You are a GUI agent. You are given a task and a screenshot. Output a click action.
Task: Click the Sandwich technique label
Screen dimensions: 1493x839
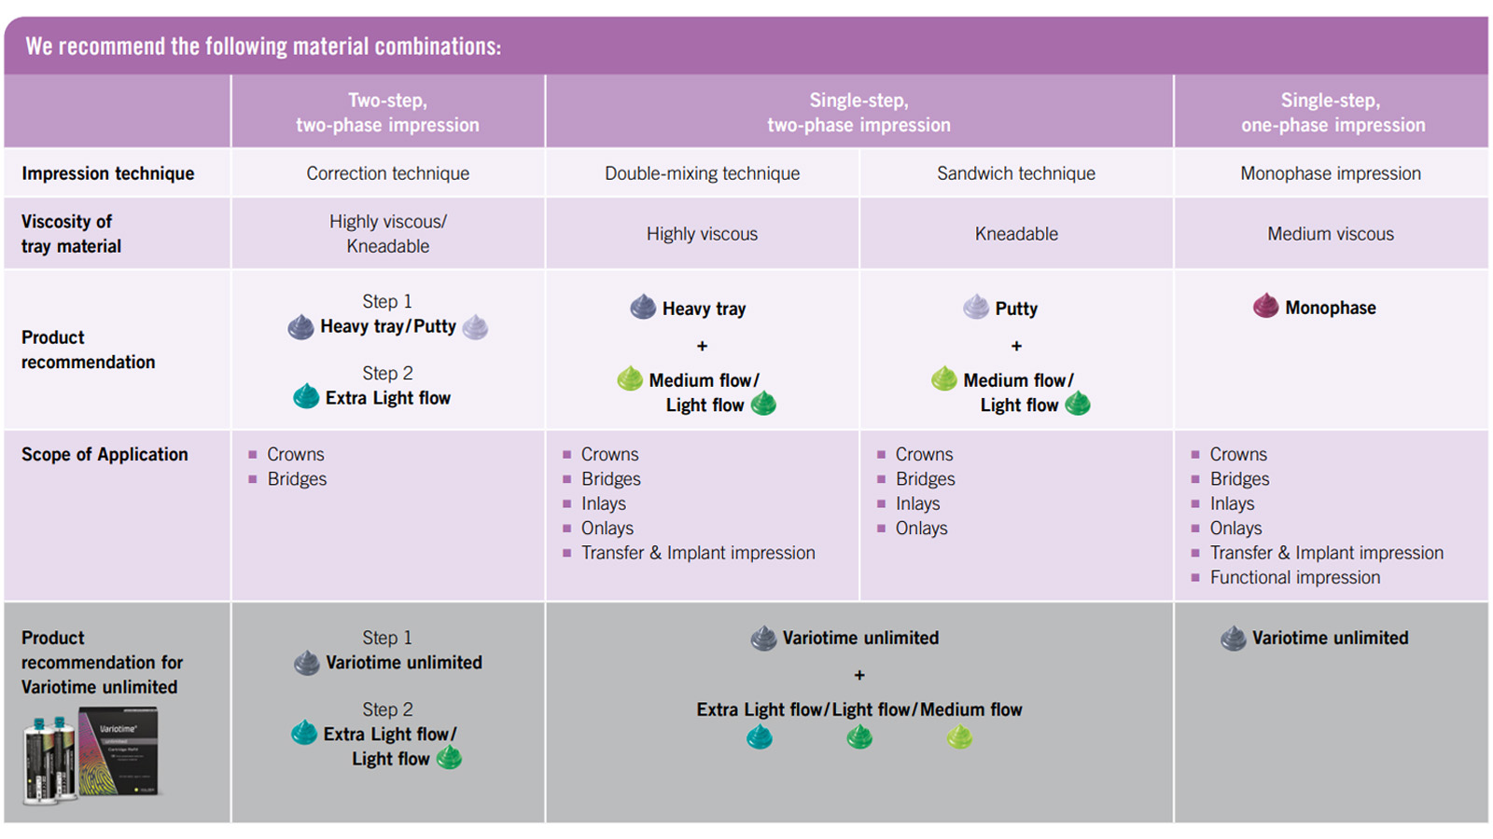coord(1016,173)
